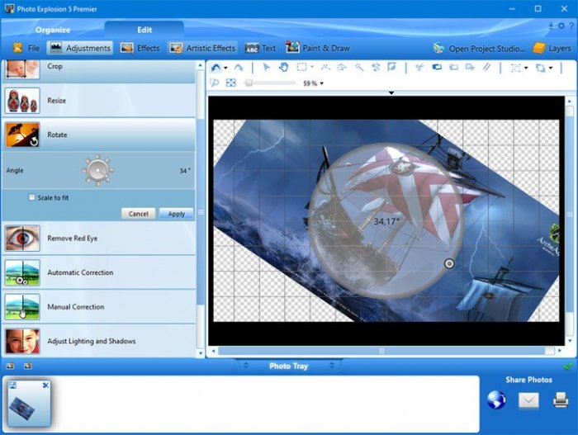The image size is (578, 435).
Task: Click the scissors cut icon
Action: pos(419,68)
